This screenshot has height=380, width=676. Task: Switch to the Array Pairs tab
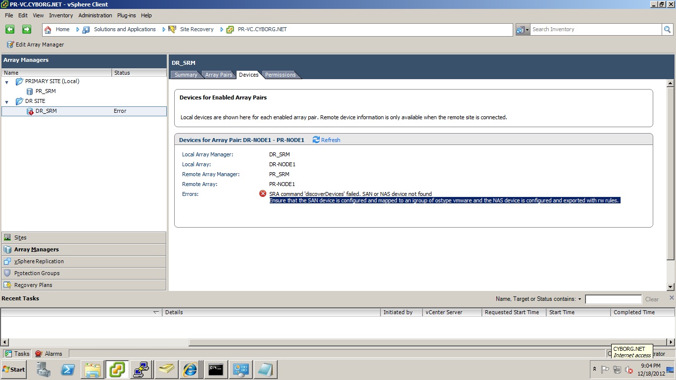click(x=219, y=75)
